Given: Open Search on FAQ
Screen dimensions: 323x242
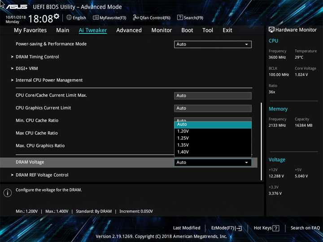Looking at the screenshot, I should [x=306, y=228].
